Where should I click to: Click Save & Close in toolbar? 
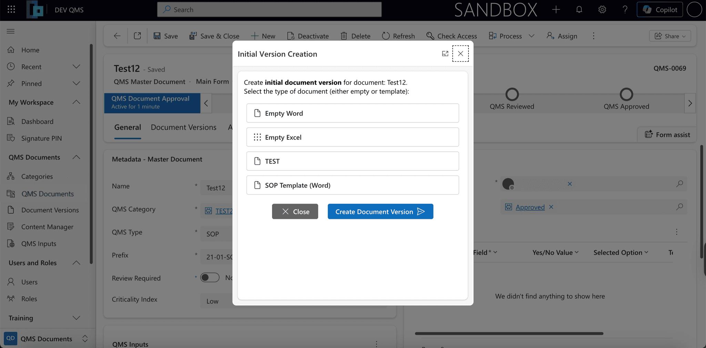(214, 36)
